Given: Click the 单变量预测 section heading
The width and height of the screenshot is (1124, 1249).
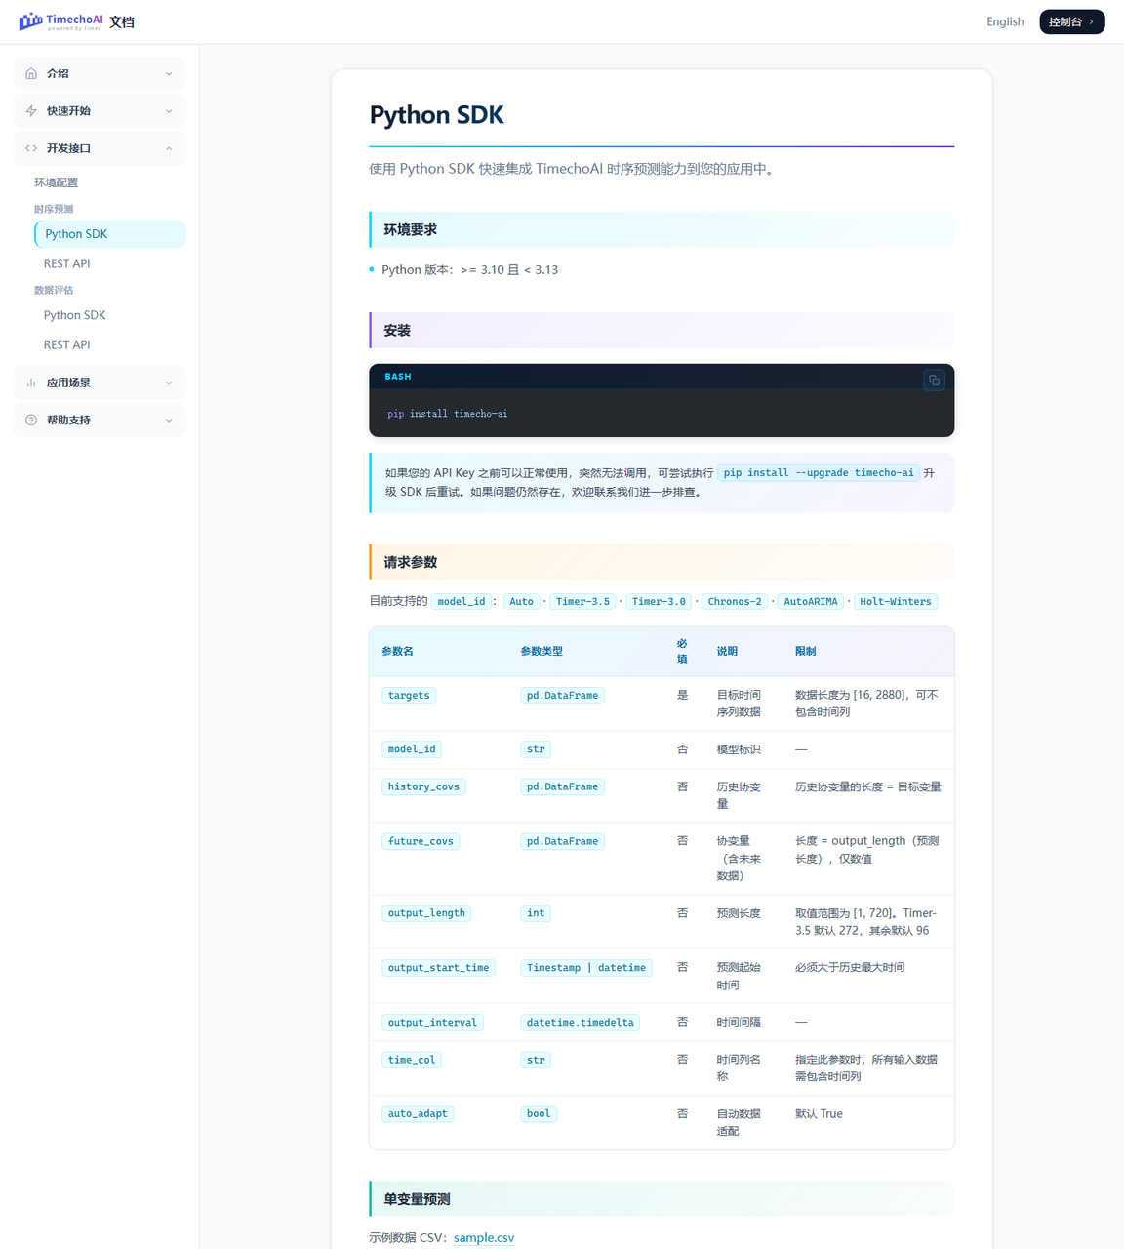Looking at the screenshot, I should [x=417, y=1199].
